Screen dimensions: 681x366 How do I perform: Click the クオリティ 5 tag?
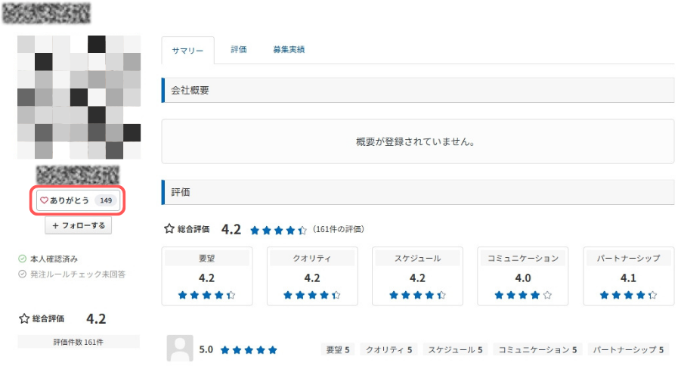tap(388, 349)
